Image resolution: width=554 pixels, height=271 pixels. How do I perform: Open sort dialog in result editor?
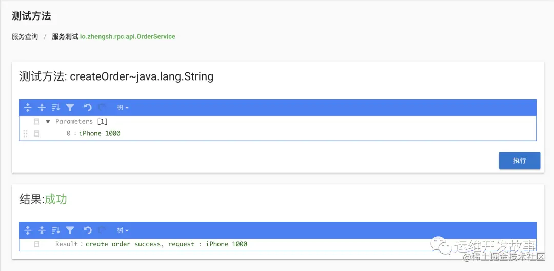tap(56, 230)
